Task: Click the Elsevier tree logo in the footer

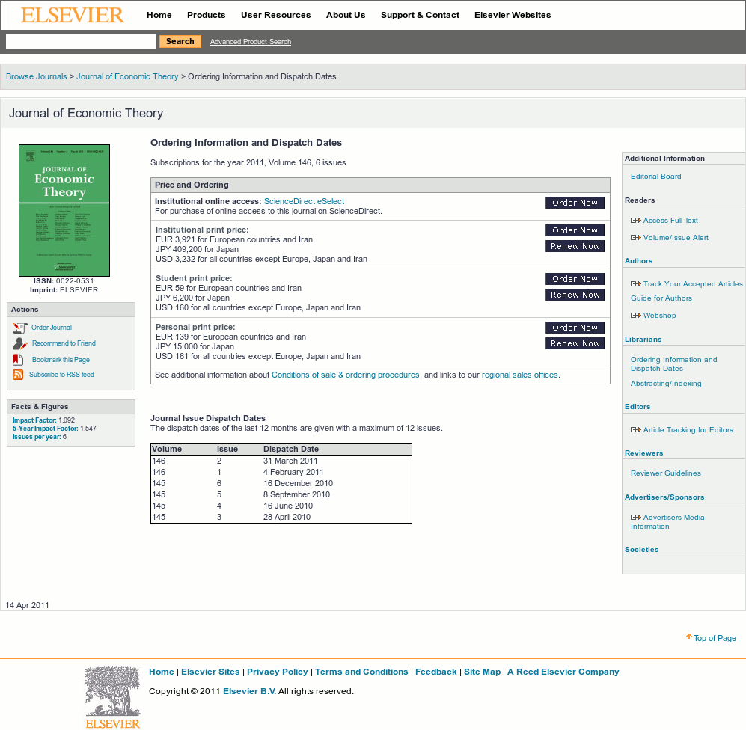Action: pos(113,698)
